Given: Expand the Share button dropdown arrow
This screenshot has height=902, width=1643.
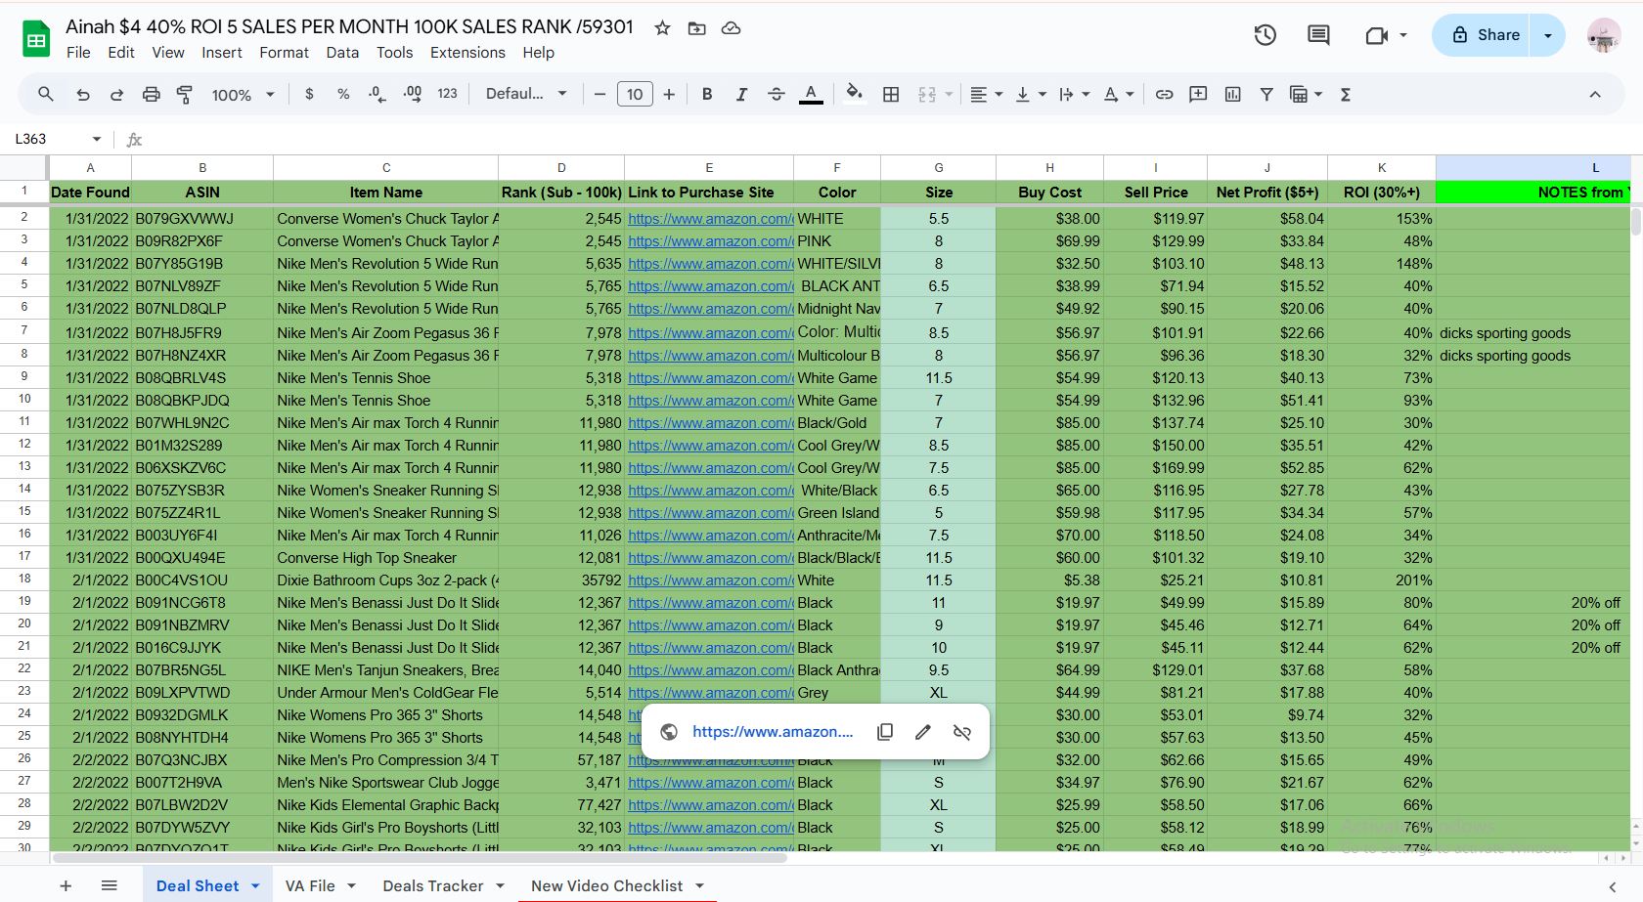Looking at the screenshot, I should (x=1547, y=35).
